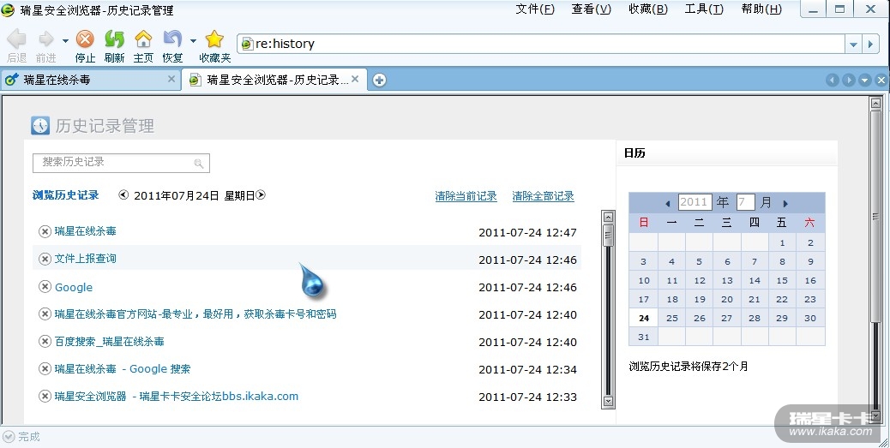Delete the 瑞星在线杀毒 - Google 搜索 entry

click(45, 368)
